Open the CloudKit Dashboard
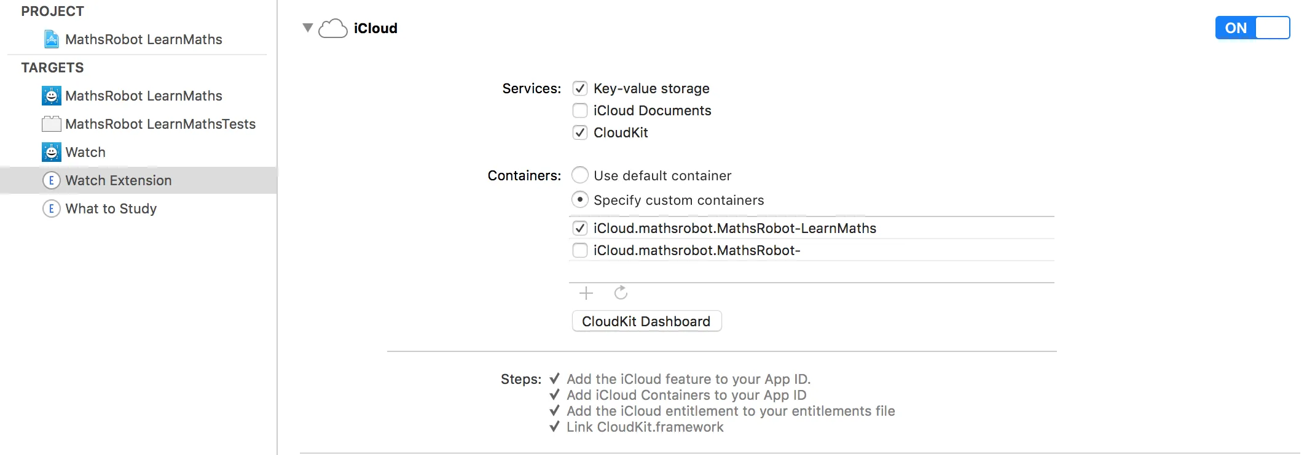 (646, 321)
